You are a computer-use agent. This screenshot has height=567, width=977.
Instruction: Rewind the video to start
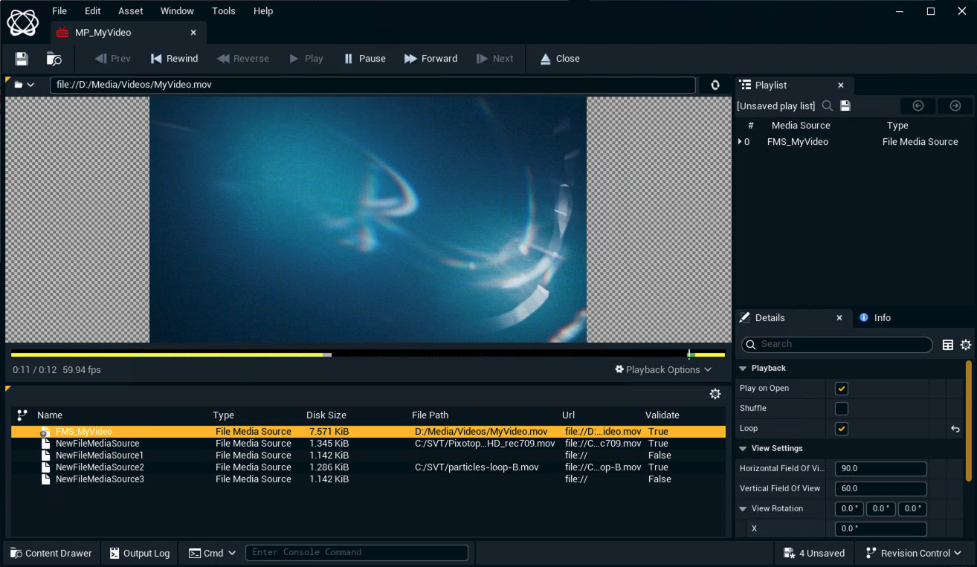(x=174, y=59)
